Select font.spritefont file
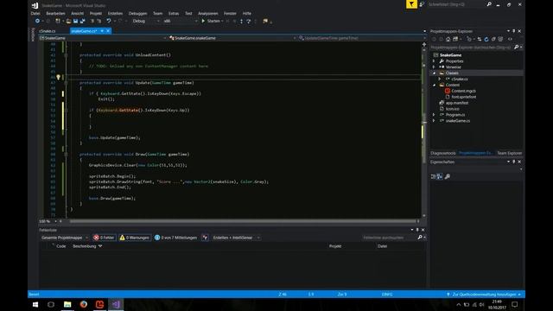Image resolution: width=553 pixels, height=311 pixels. (x=464, y=97)
